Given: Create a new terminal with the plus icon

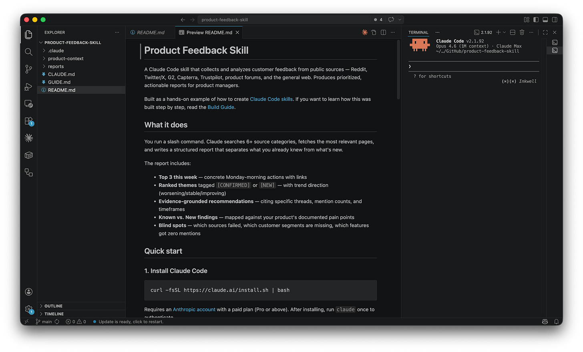Looking at the screenshot, I should point(499,32).
